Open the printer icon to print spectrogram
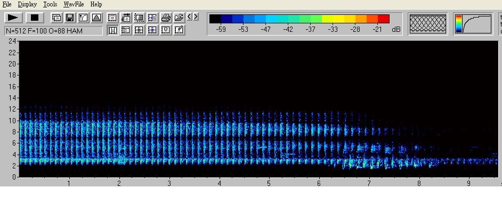 pos(166,18)
